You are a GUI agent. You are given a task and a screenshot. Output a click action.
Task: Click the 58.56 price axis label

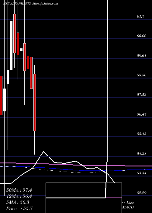[142, 75]
